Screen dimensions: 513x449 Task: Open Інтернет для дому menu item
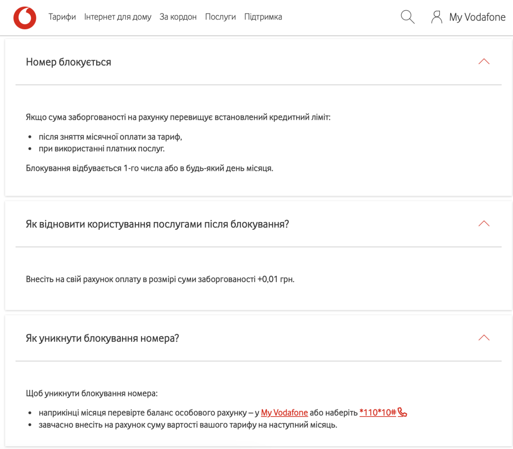(x=118, y=17)
